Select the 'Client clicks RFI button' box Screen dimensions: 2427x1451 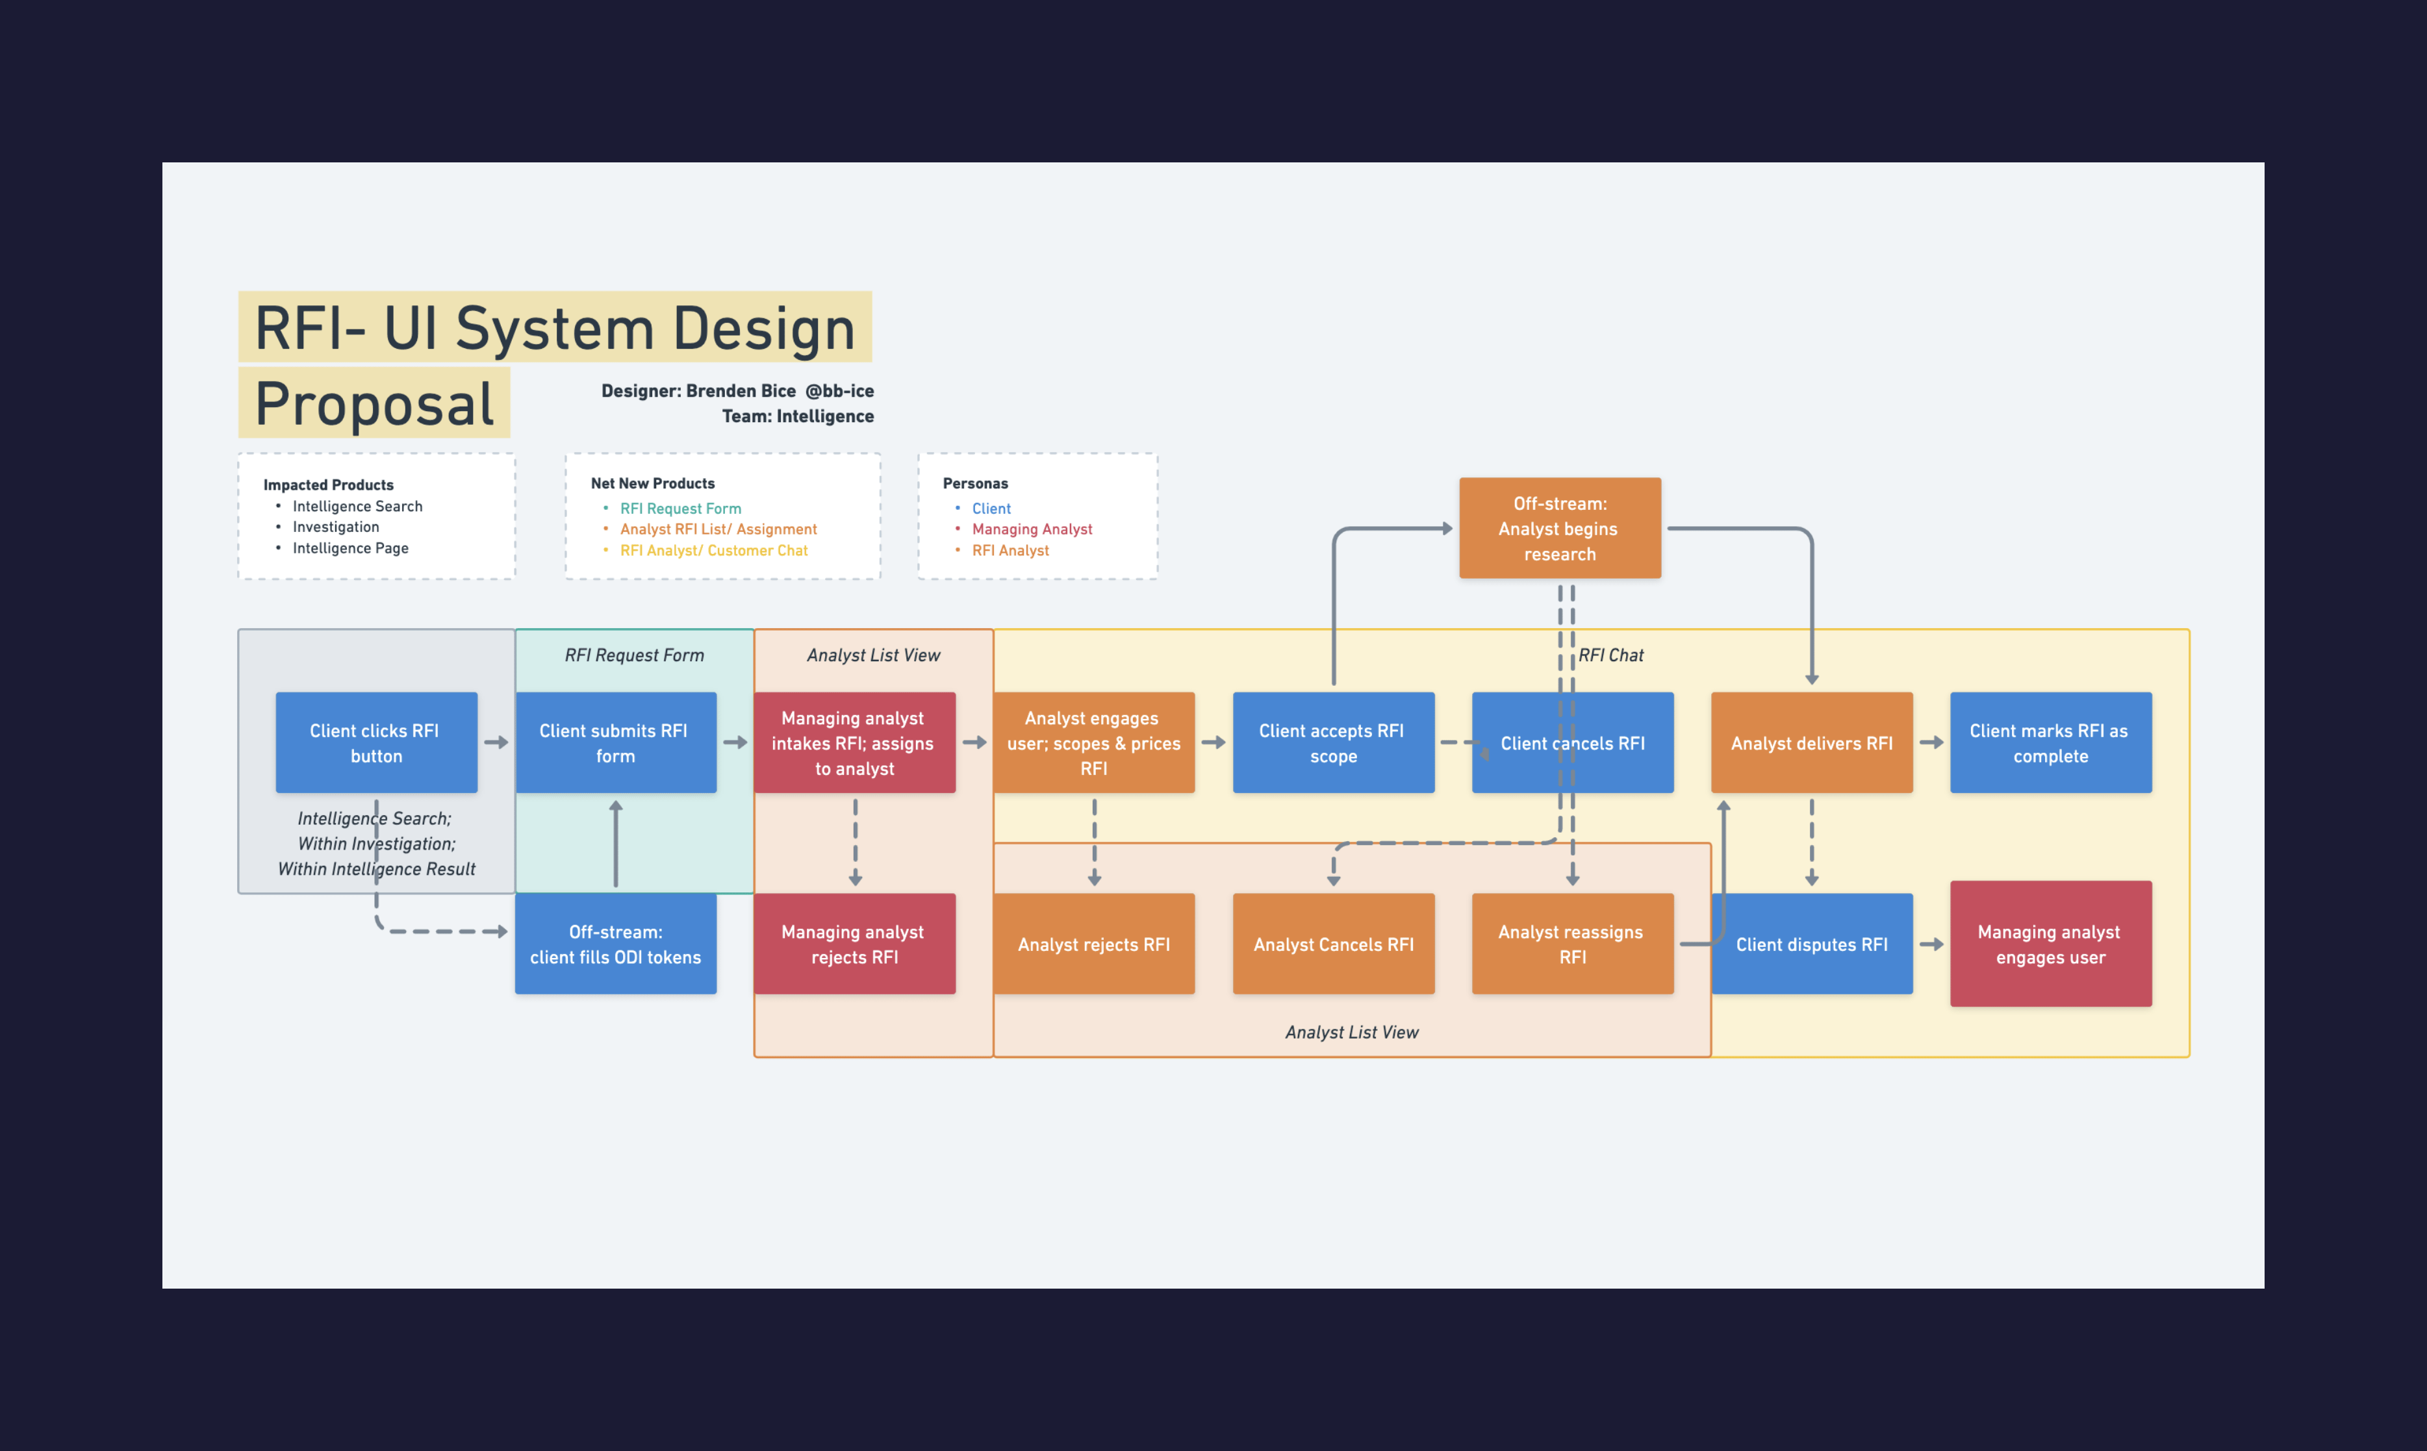click(377, 742)
